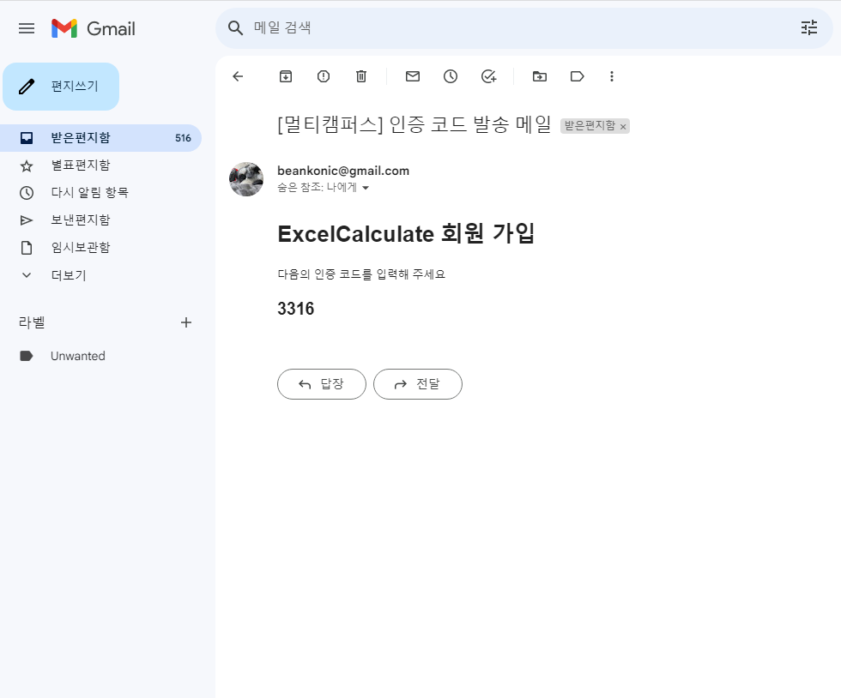841x698 pixels.
Task: Move email to a folder
Action: (540, 76)
